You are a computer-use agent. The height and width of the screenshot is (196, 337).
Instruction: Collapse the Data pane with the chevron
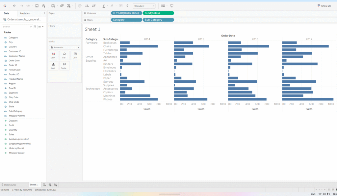point(44,13)
